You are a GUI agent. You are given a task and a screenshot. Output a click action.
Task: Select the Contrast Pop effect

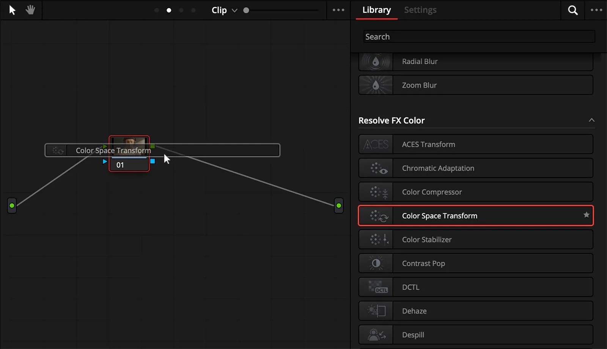[476, 263]
